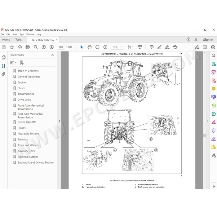Select the arrow Selection tool
217x217 pixels.
82,47
